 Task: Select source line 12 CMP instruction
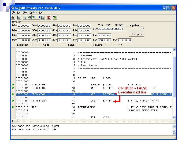tap(94, 88)
